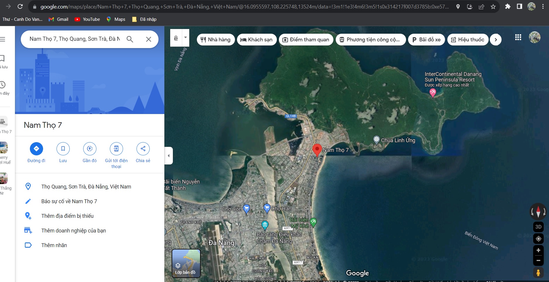This screenshot has height=282, width=549.
Task: Open Gần đó nearby search
Action: (90, 149)
